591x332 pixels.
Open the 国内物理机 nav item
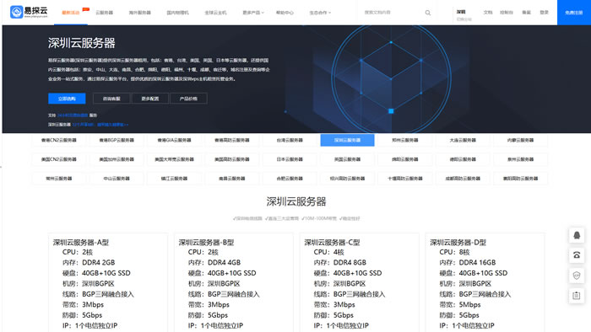coord(178,13)
